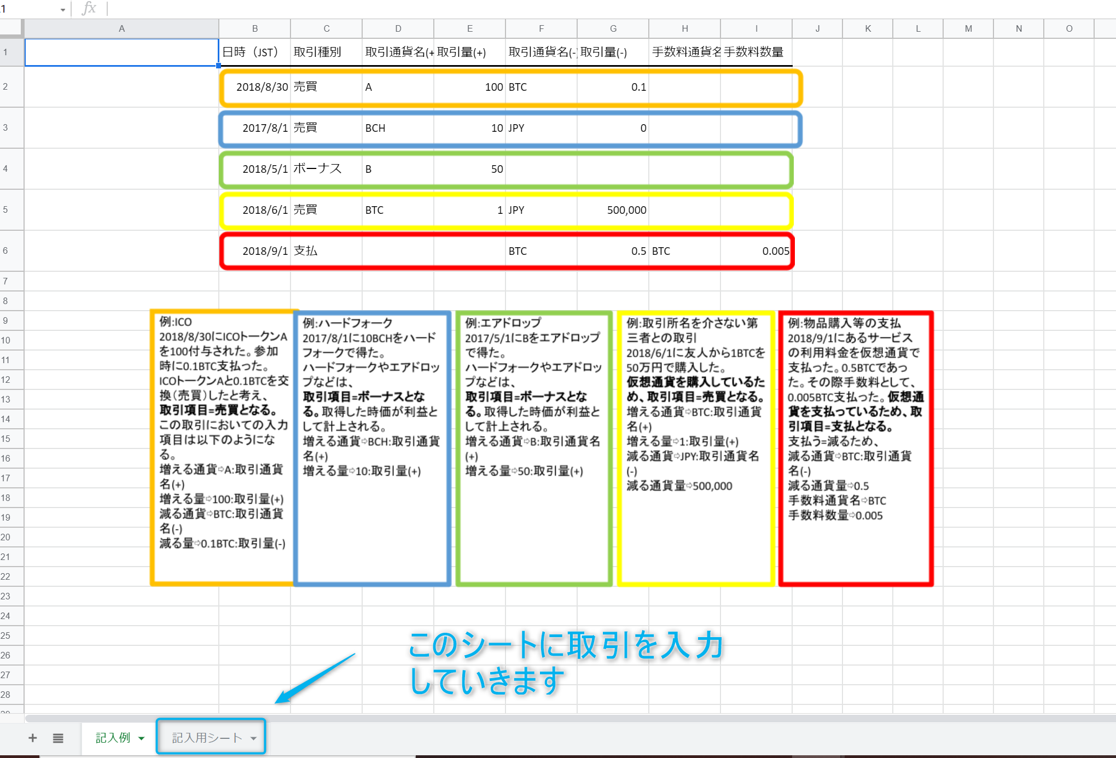Screen dimensions: 1116x758
Task: Open the 記入用シート tab dropdown arrow
Action: tap(253, 738)
